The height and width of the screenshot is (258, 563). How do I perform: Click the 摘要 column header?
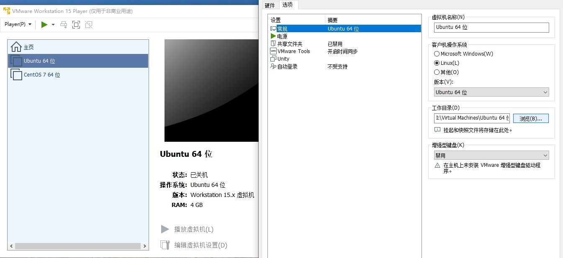click(x=373, y=20)
